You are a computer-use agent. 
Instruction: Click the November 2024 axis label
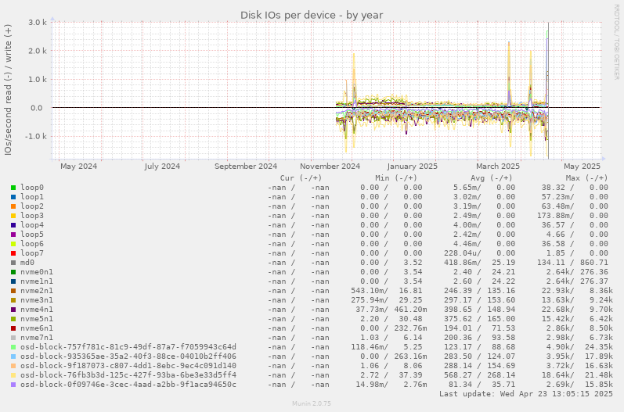330,166
